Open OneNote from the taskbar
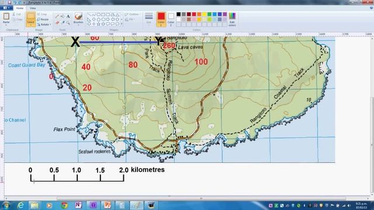Image resolution: width=374 pixels, height=210 pixels. (x=78, y=205)
